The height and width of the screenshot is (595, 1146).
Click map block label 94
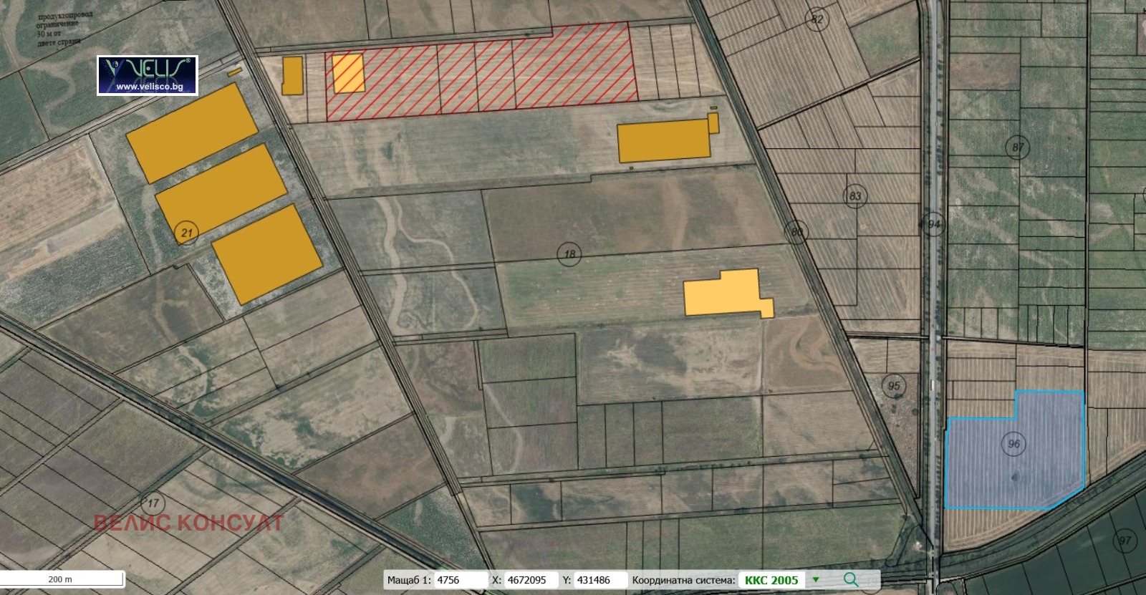pos(933,224)
